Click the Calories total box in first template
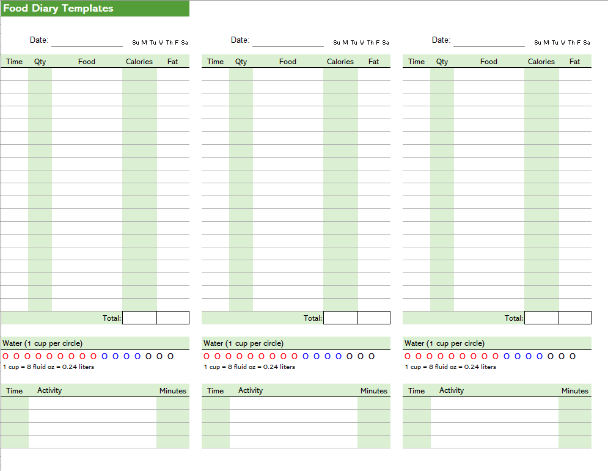This screenshot has height=471, width=608. pyautogui.click(x=139, y=318)
